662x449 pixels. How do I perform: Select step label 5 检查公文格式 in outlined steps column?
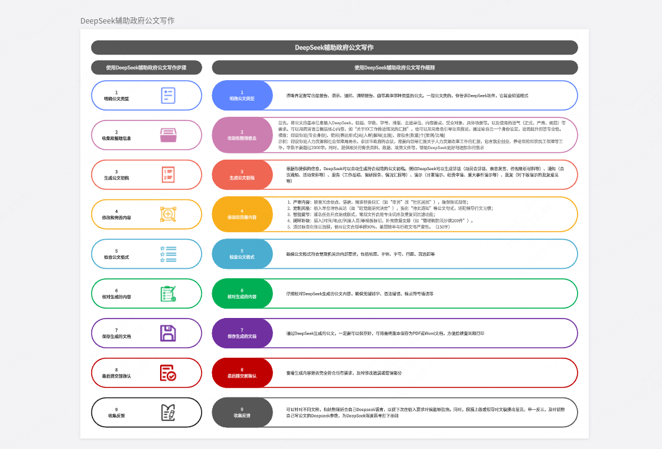[x=117, y=254]
